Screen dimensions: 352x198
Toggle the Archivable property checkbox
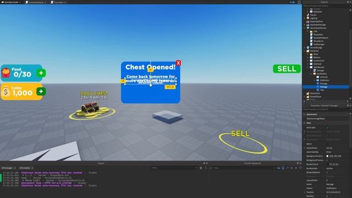[x=328, y=128]
